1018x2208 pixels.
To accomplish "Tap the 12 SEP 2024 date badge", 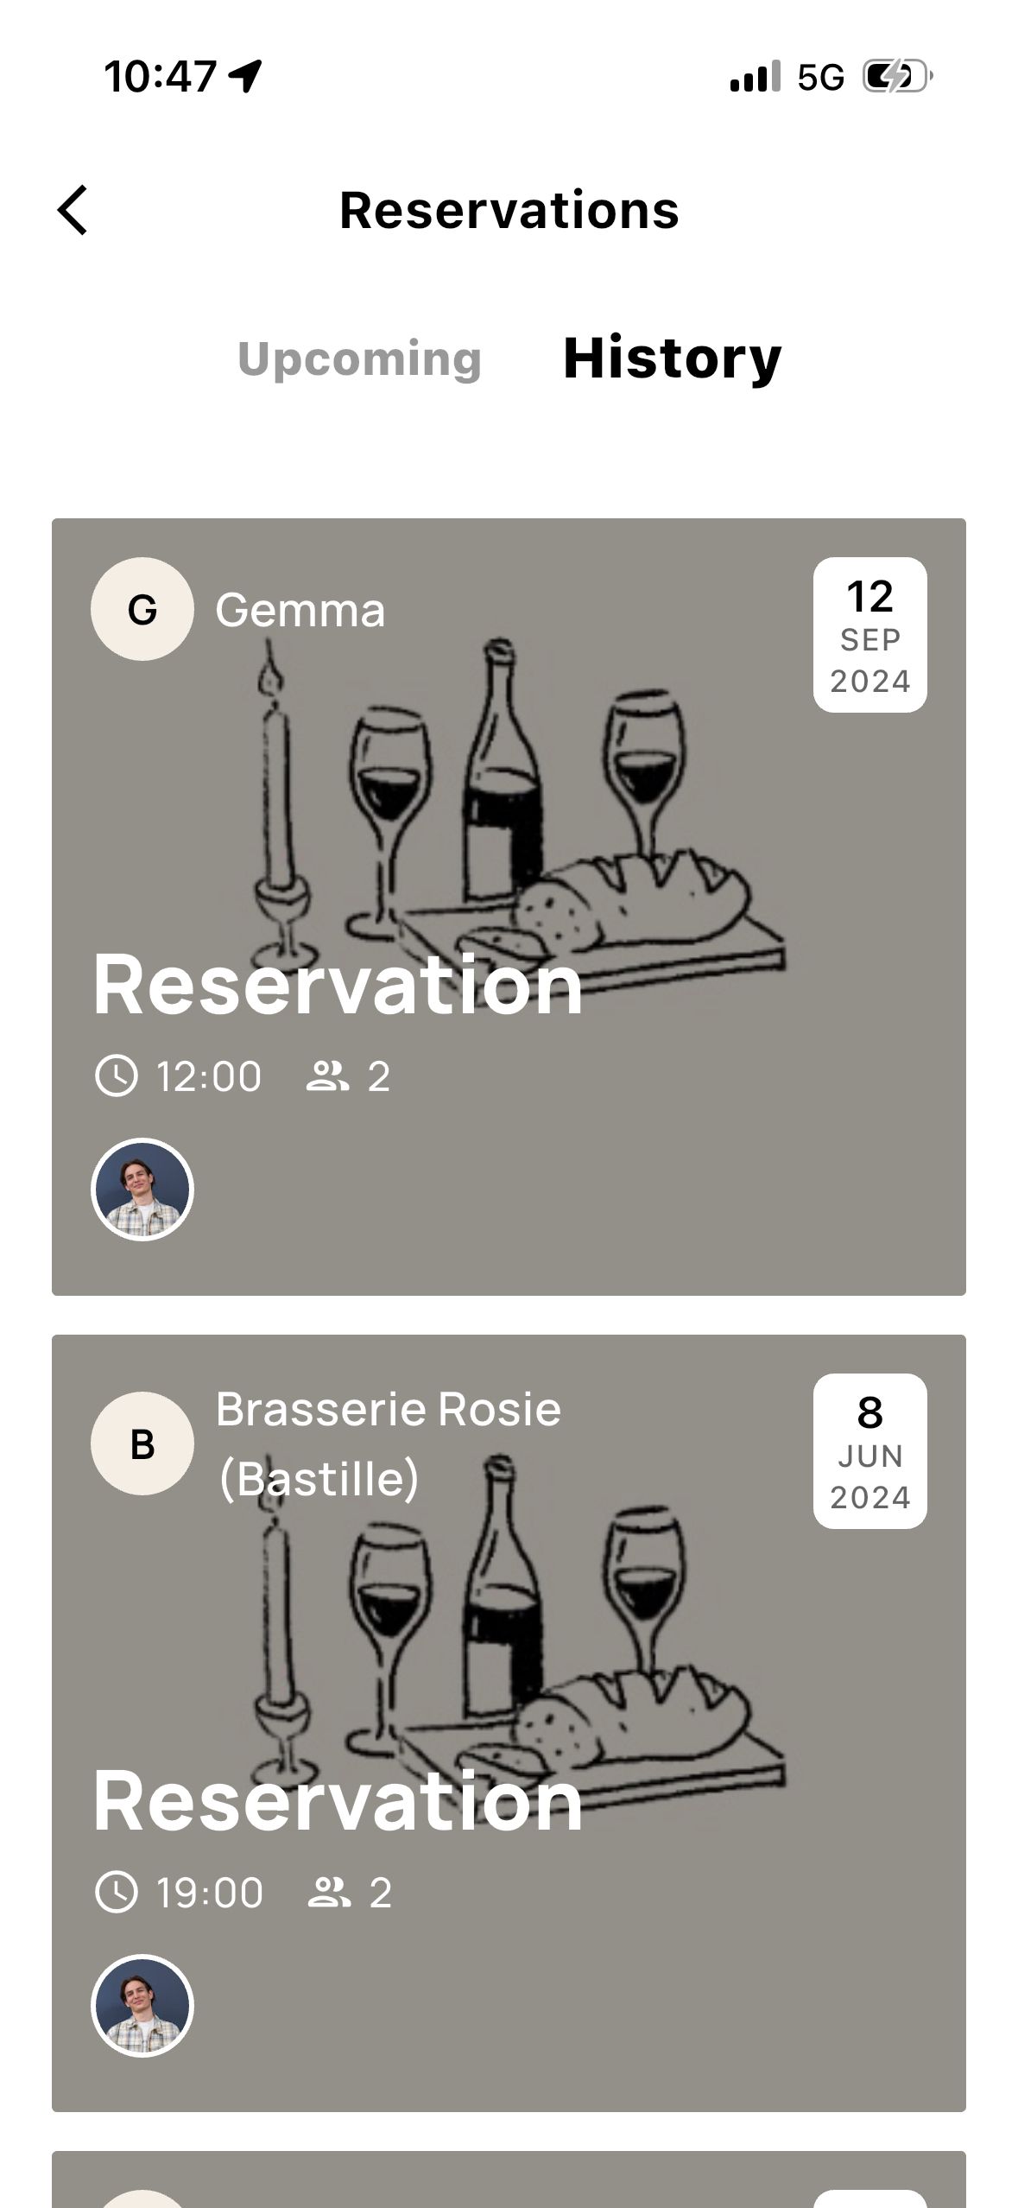I will (x=869, y=635).
